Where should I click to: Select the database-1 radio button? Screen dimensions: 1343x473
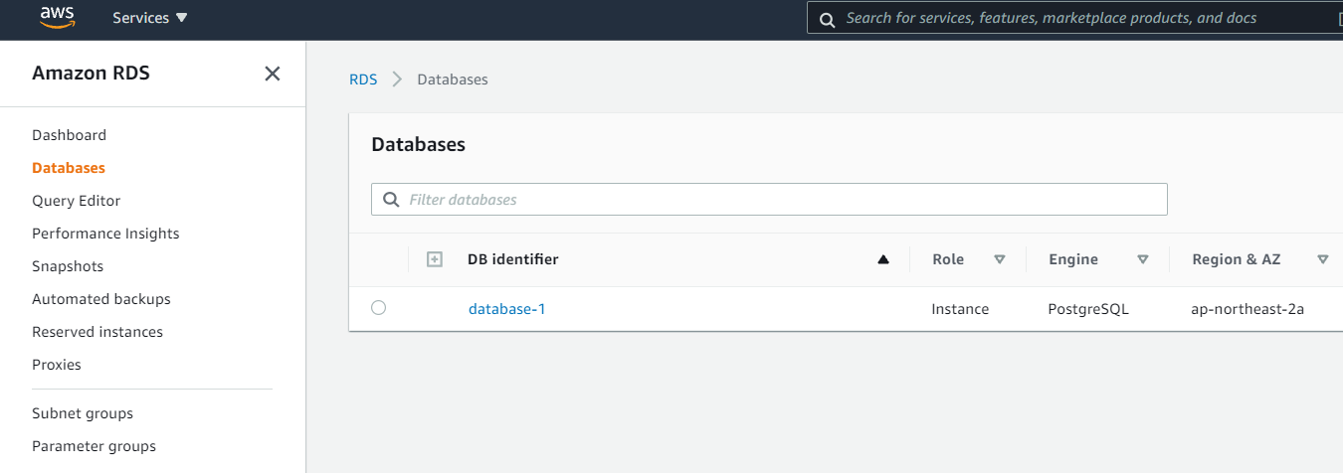click(x=378, y=308)
